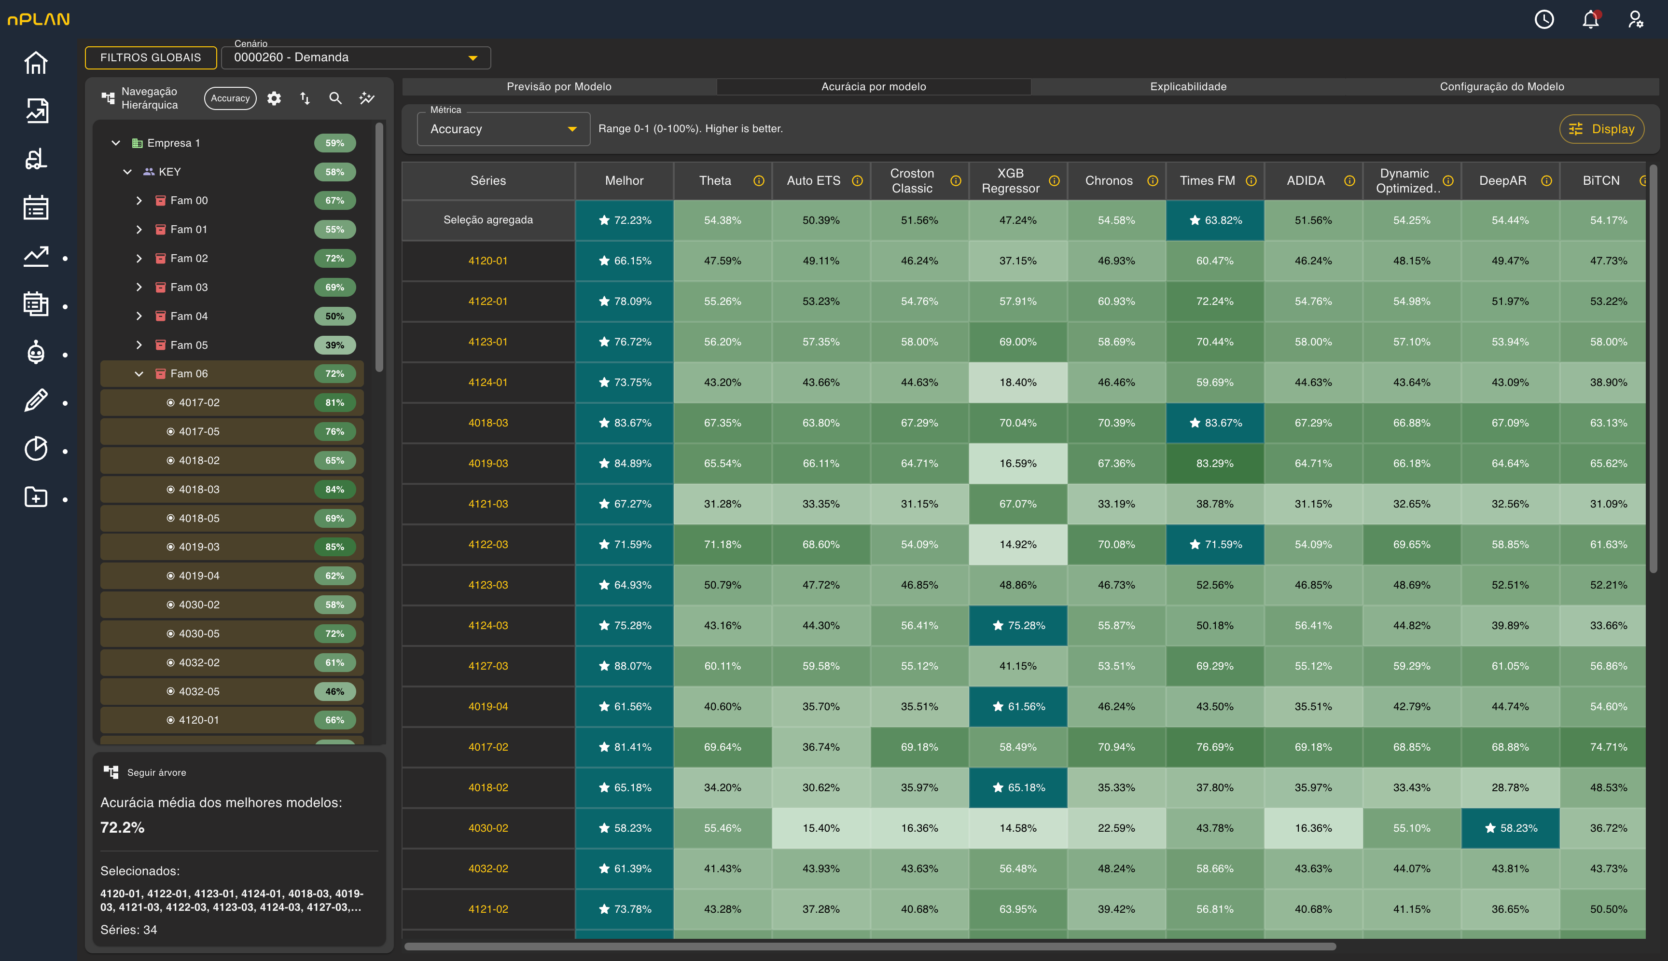The image size is (1668, 961).
Task: Open the trend line sidebar icon
Action: coord(36,256)
